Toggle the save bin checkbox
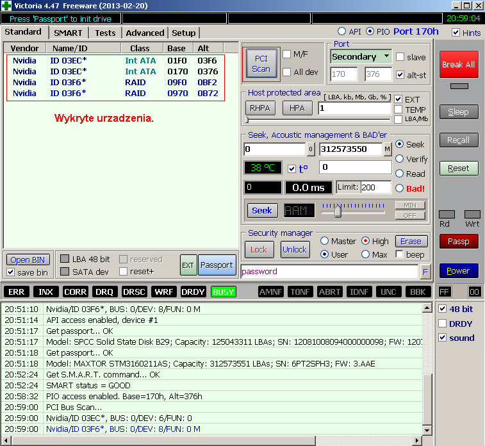The width and height of the screenshot is (485, 446). [10, 272]
